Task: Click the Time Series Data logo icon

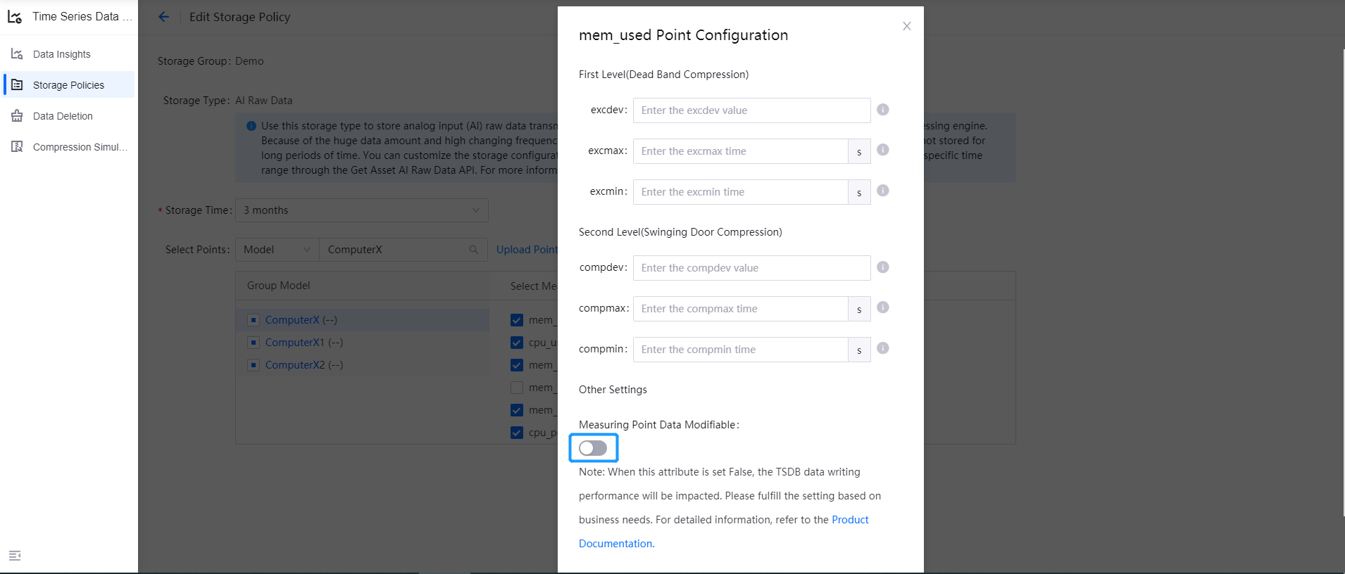Action: (x=15, y=17)
